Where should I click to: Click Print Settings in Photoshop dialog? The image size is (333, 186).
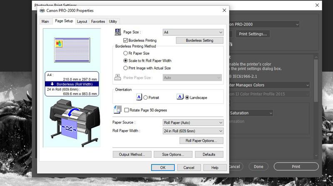click(x=253, y=34)
